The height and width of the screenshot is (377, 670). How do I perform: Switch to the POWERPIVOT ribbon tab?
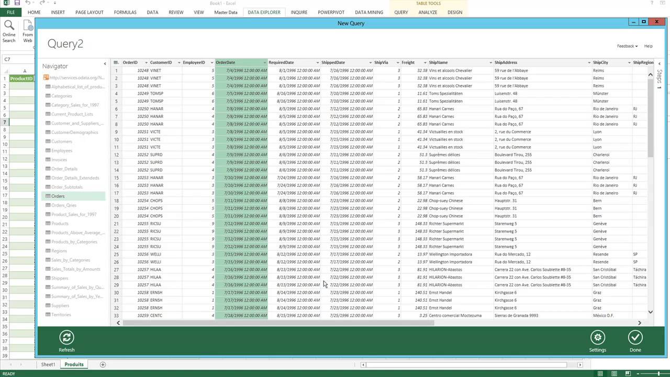(x=331, y=12)
